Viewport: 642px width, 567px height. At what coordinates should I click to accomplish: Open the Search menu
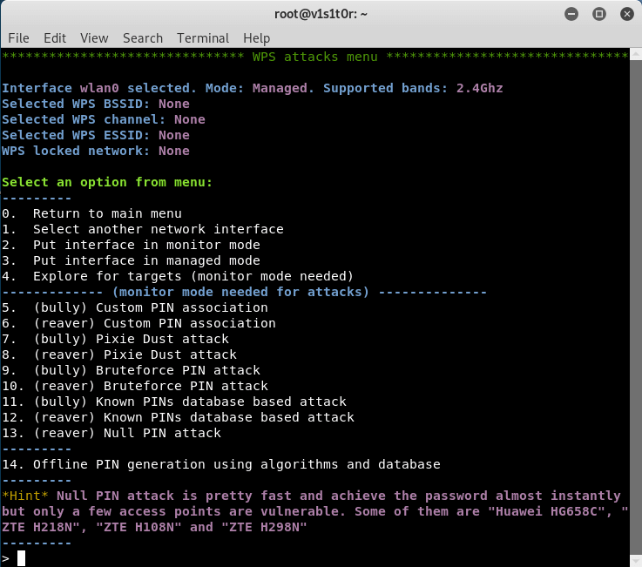point(142,38)
